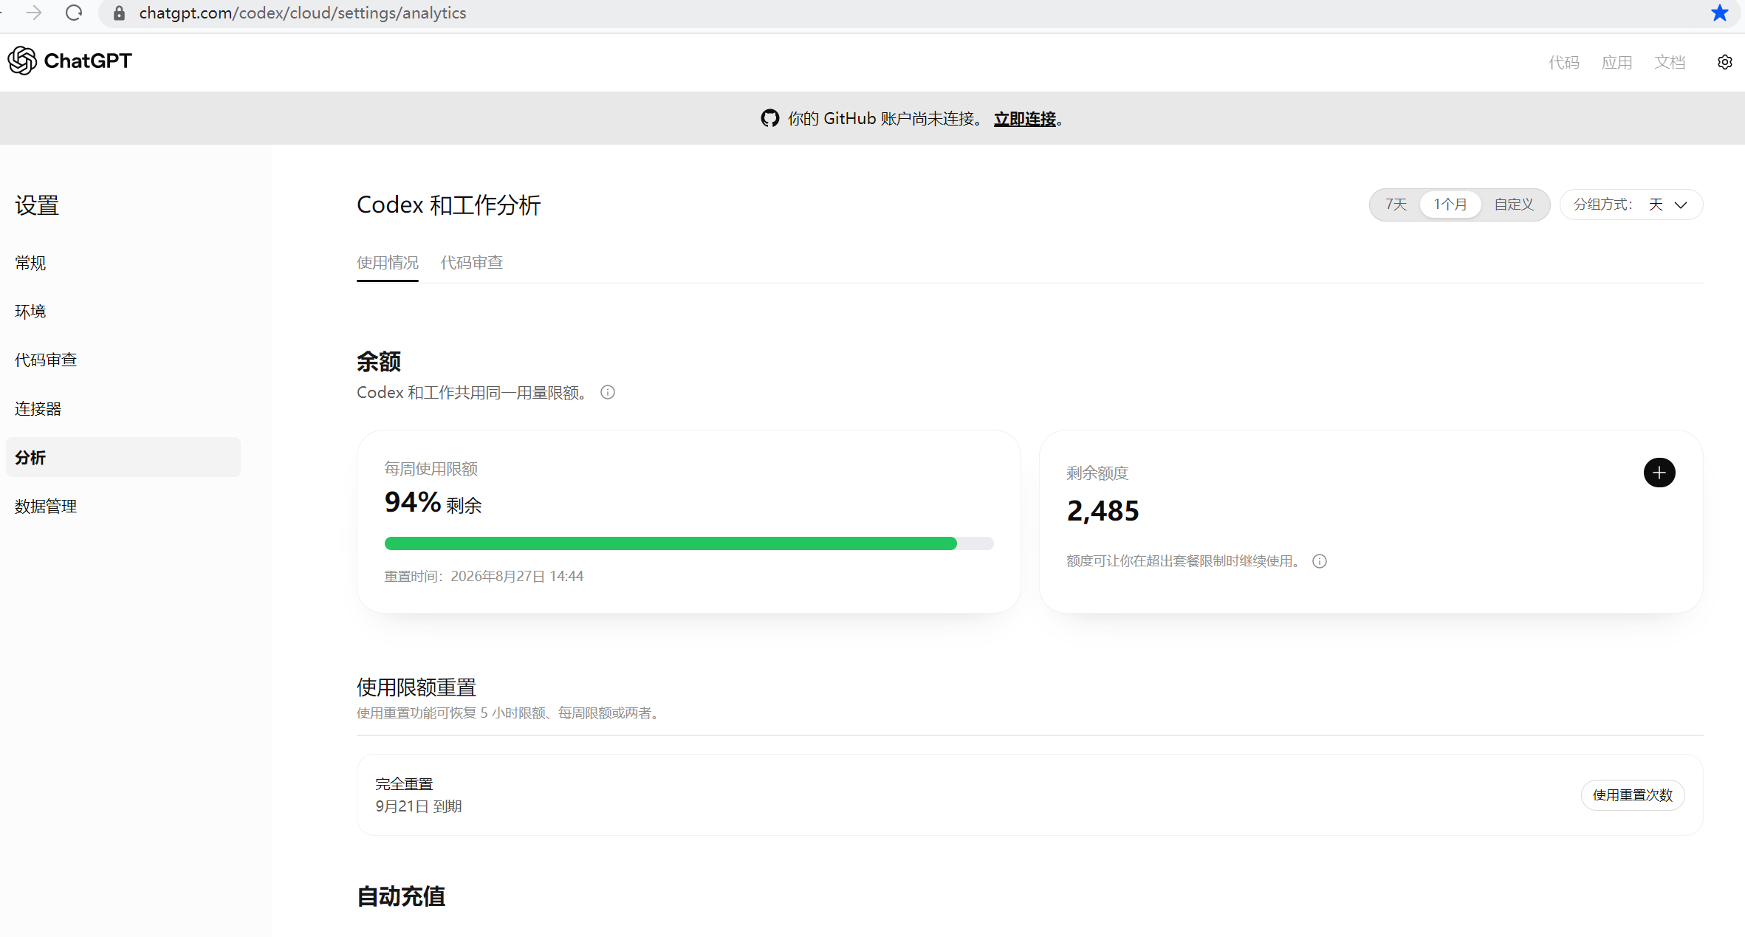The height and width of the screenshot is (937, 1745).
Task: Click the reset time 2026年8月27日 14:44
Action: (484, 576)
